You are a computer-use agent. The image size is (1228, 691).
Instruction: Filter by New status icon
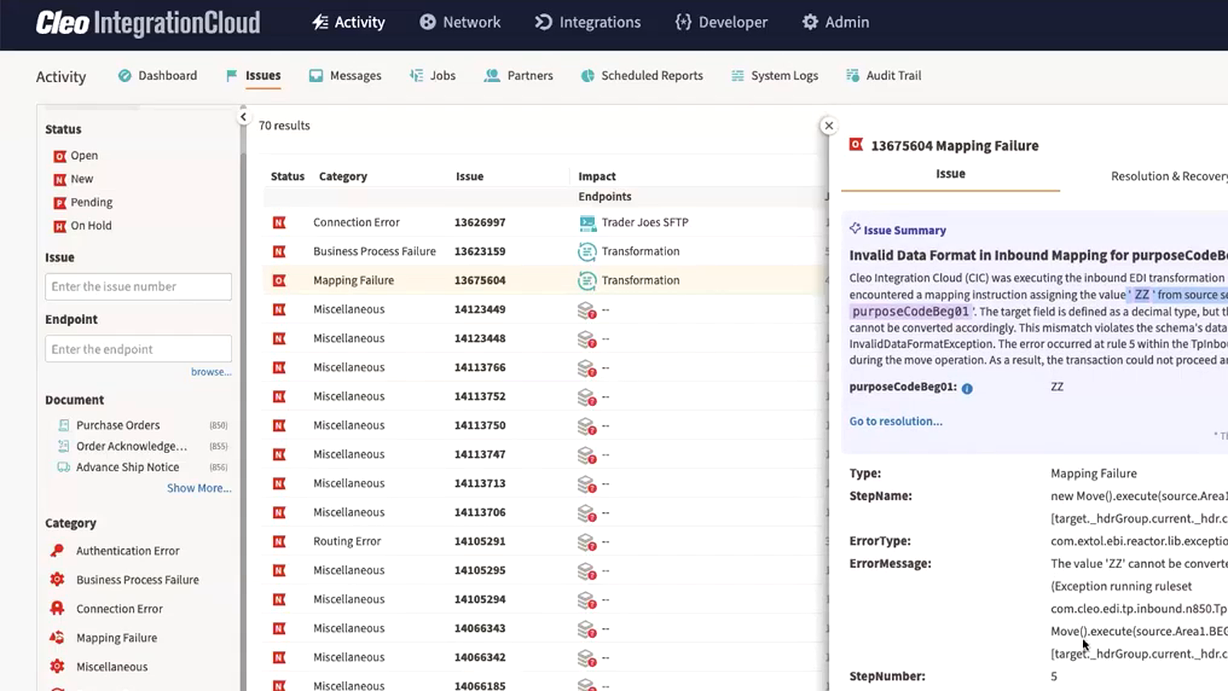tap(60, 180)
